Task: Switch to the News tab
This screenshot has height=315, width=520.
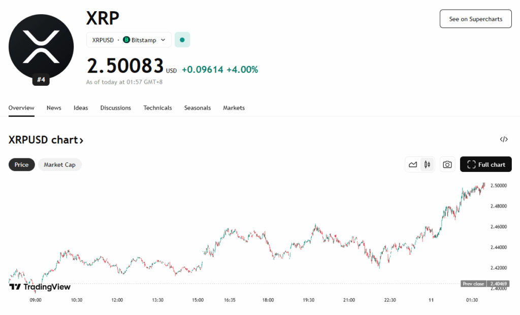Action: coord(54,108)
